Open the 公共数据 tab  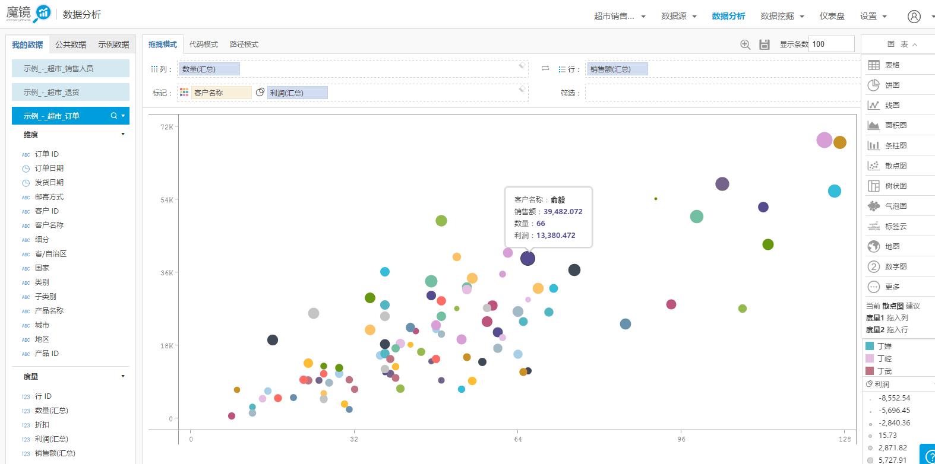pyautogui.click(x=71, y=45)
